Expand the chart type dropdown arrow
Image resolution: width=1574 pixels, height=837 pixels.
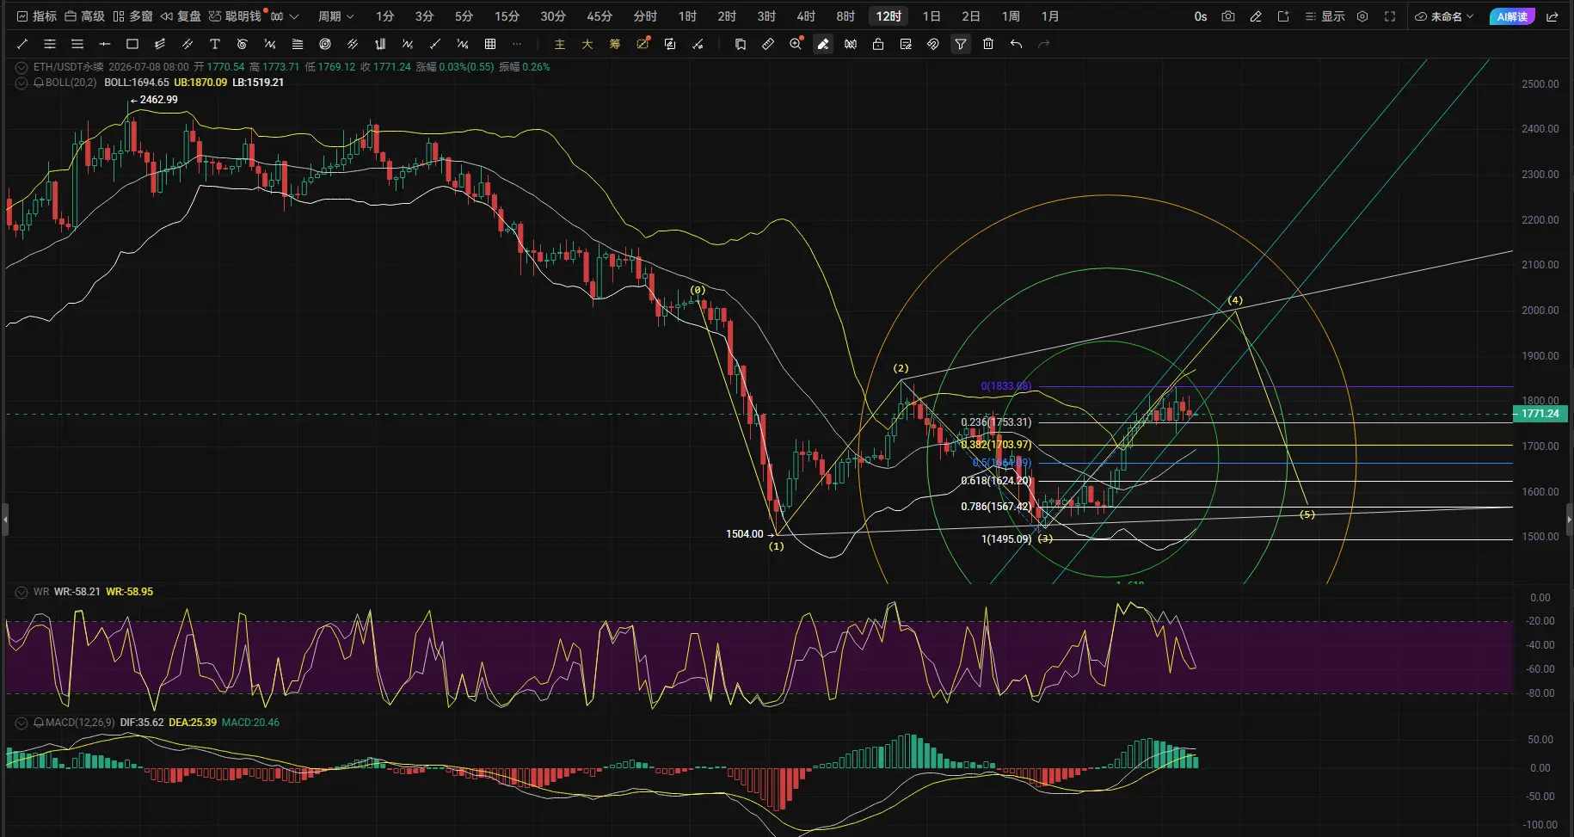click(x=294, y=16)
